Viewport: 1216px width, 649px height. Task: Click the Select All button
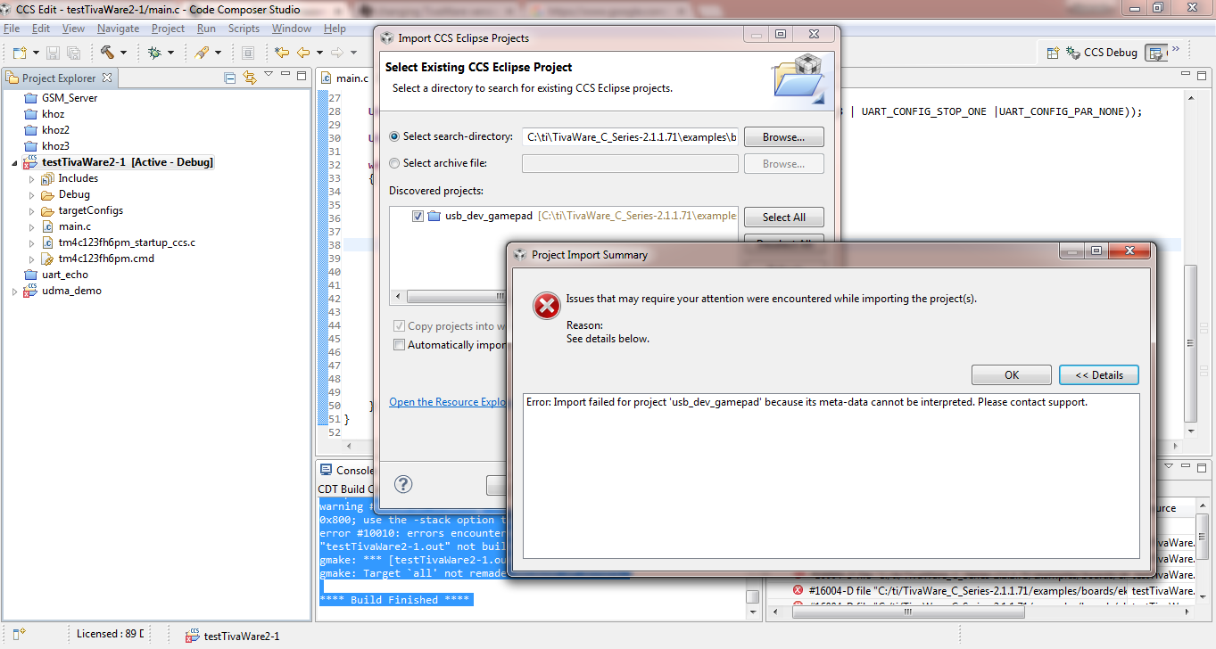784,218
